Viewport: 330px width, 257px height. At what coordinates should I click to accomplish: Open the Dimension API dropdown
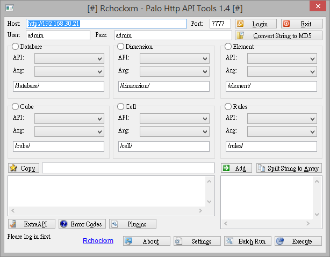[x=175, y=58]
